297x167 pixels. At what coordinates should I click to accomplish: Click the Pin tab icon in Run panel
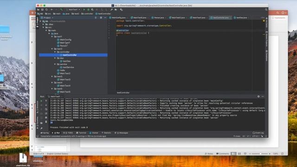point(41,128)
